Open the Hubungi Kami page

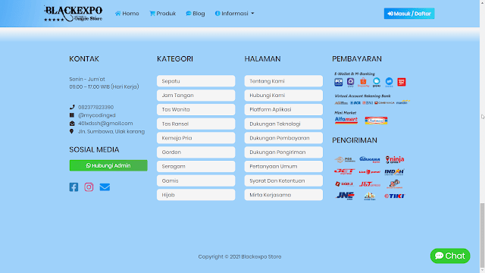(283, 96)
